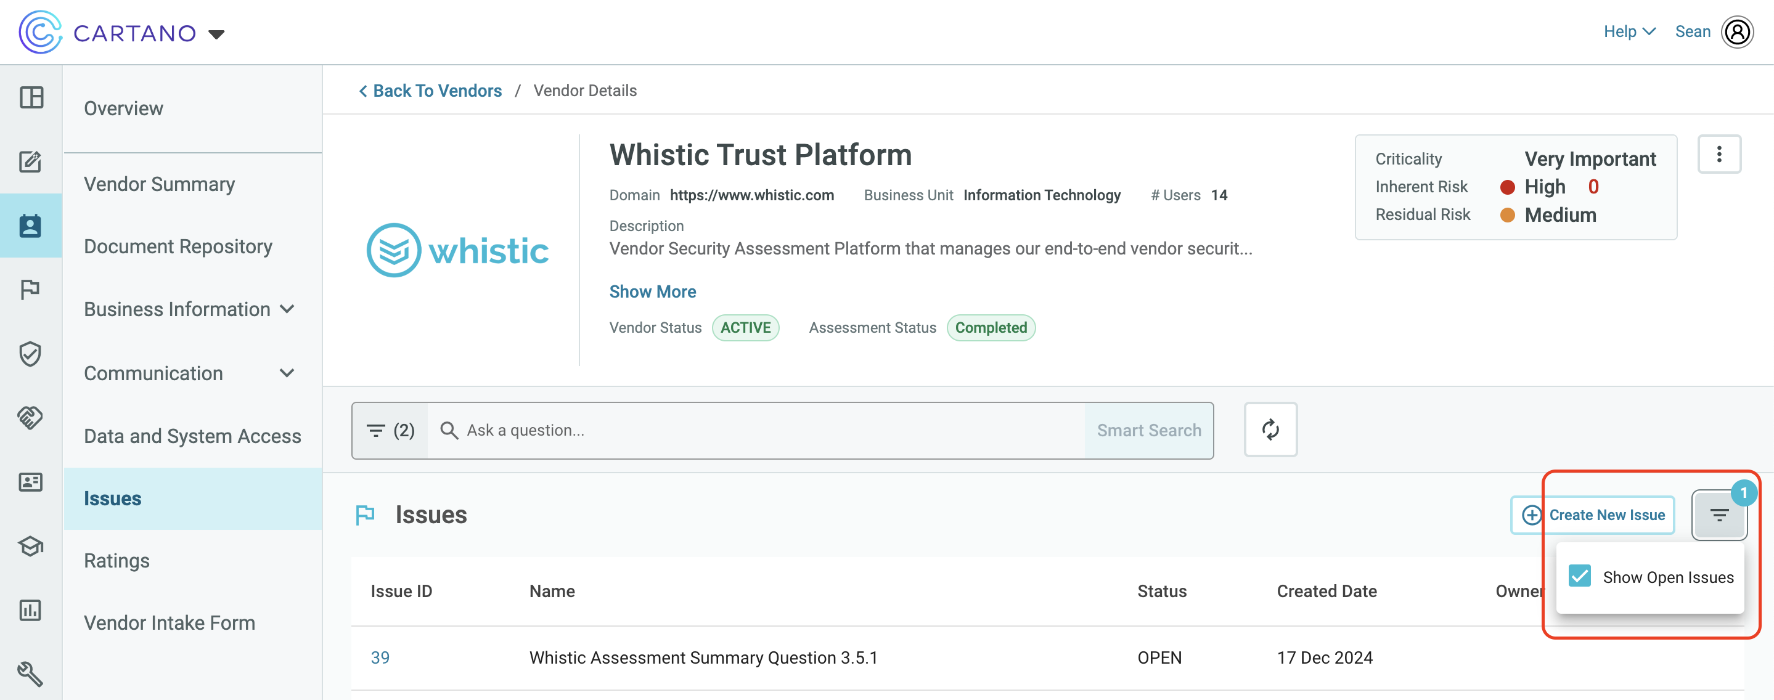Open the Ratings section
The image size is (1774, 700).
tap(116, 560)
